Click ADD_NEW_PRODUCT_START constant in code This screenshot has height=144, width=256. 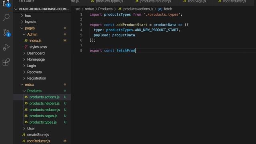(x=156, y=30)
